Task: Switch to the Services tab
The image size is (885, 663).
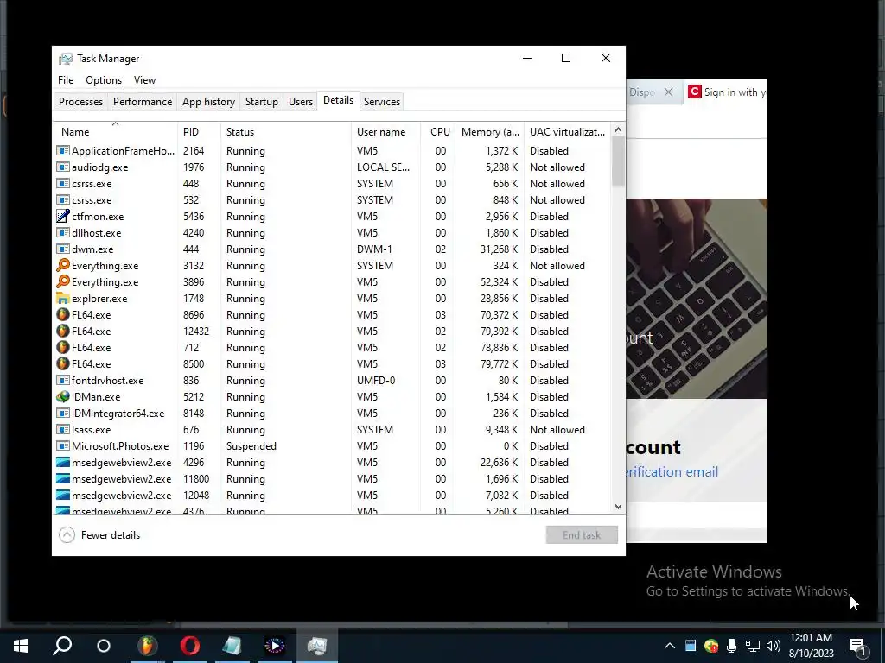Action: 381,102
